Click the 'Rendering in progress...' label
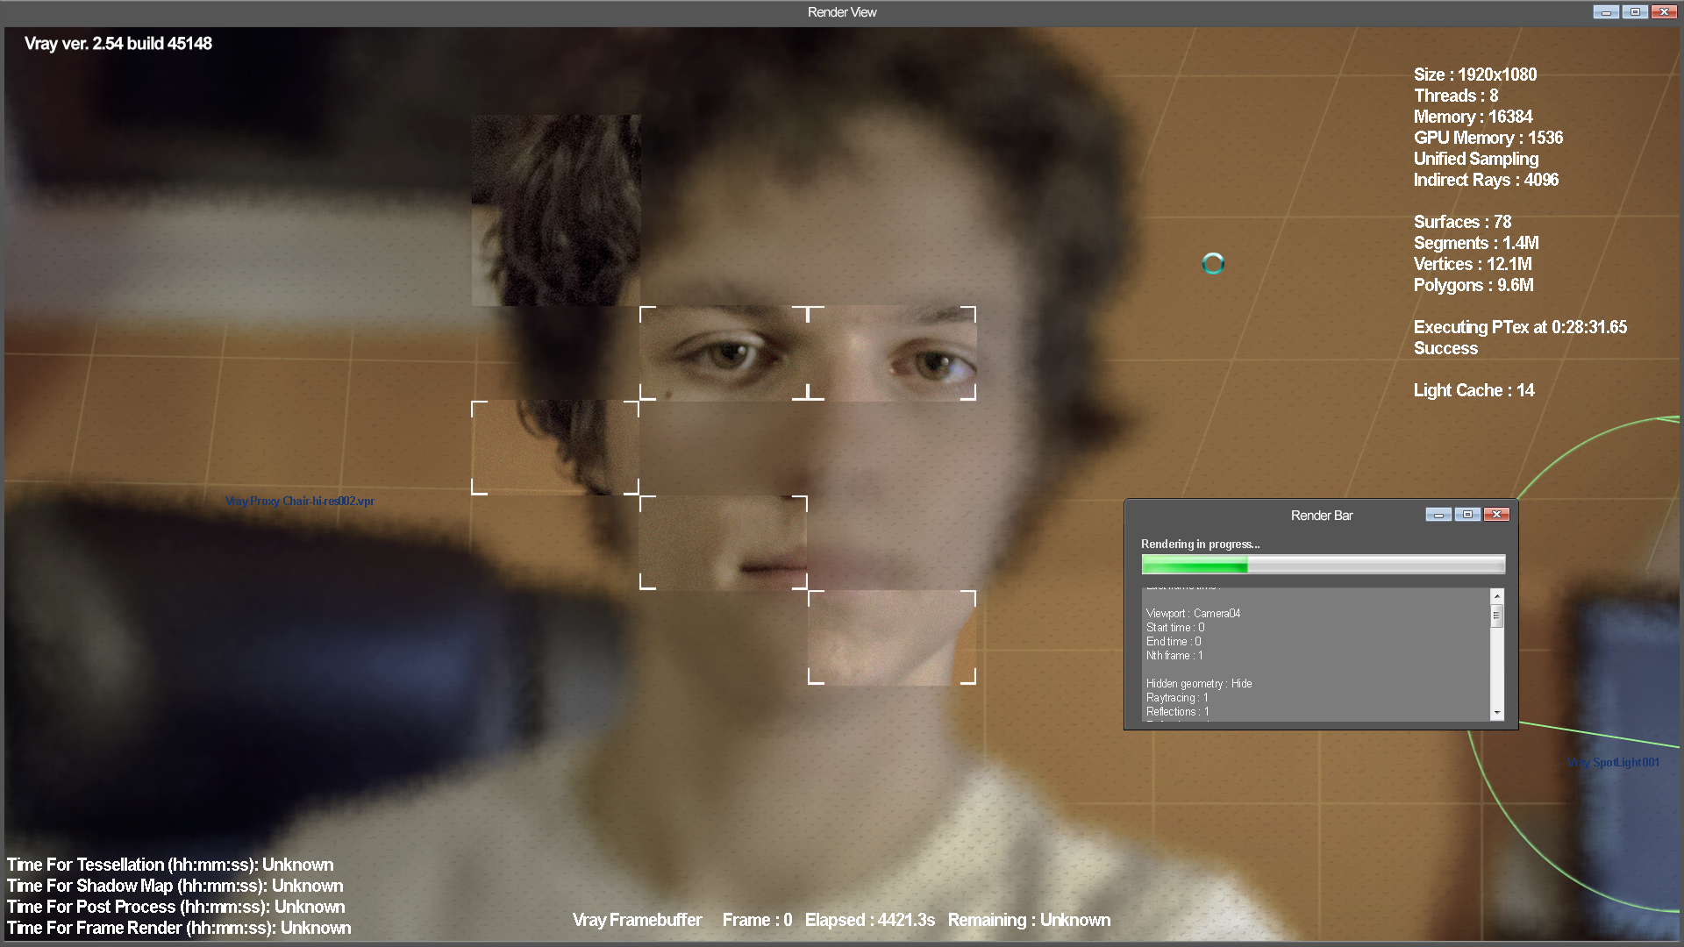The height and width of the screenshot is (947, 1684). (x=1200, y=545)
